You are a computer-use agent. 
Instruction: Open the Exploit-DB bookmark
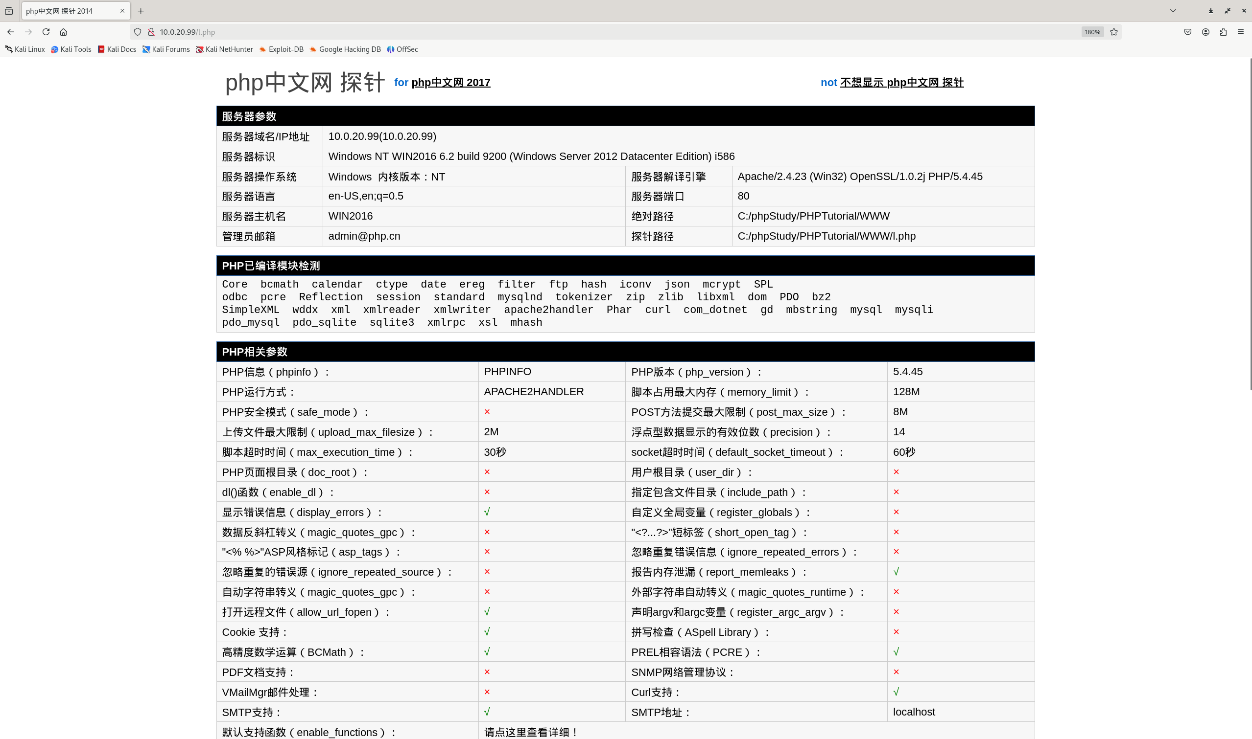(x=282, y=49)
